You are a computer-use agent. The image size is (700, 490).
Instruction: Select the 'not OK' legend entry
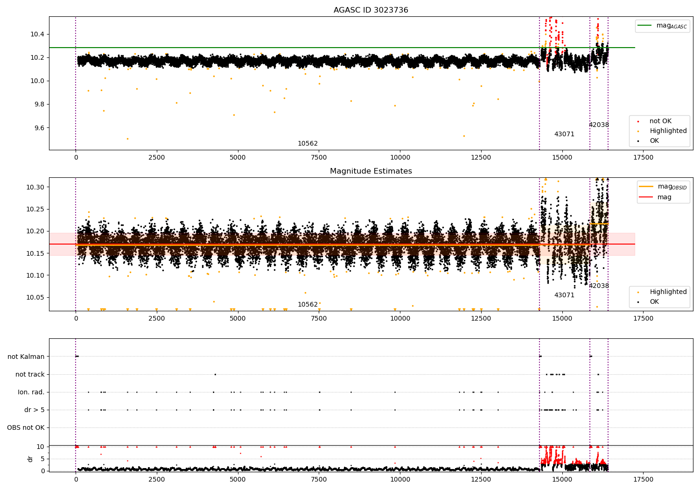[660, 121]
